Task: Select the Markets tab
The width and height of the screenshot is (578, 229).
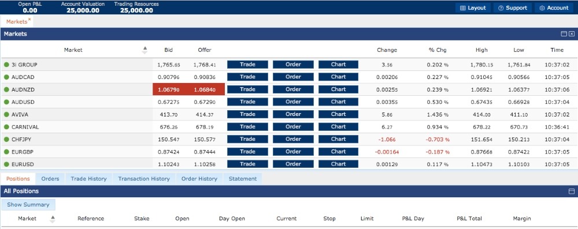Action: point(17,22)
